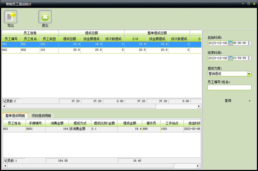258x171 pixels.
Task: Click the 提成方式 column header
Action: 80,123
